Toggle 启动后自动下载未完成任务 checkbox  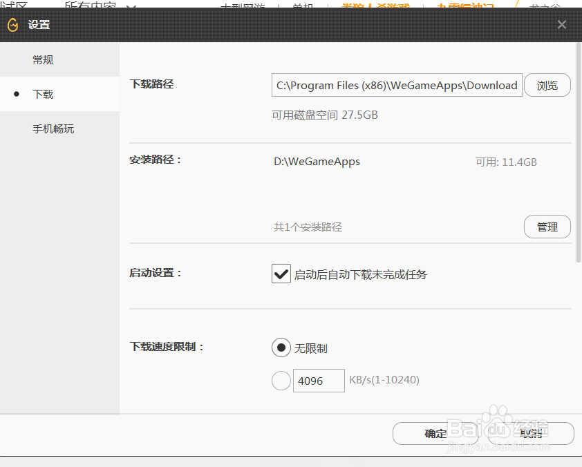(281, 274)
